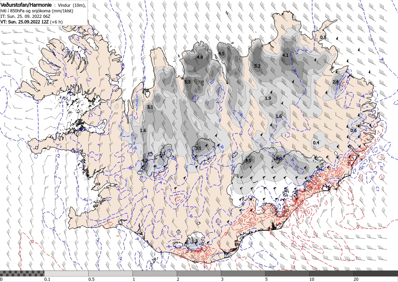Click the 5.3 snowfall value on the map
This screenshot has height=282, width=398.
(x=187, y=82)
